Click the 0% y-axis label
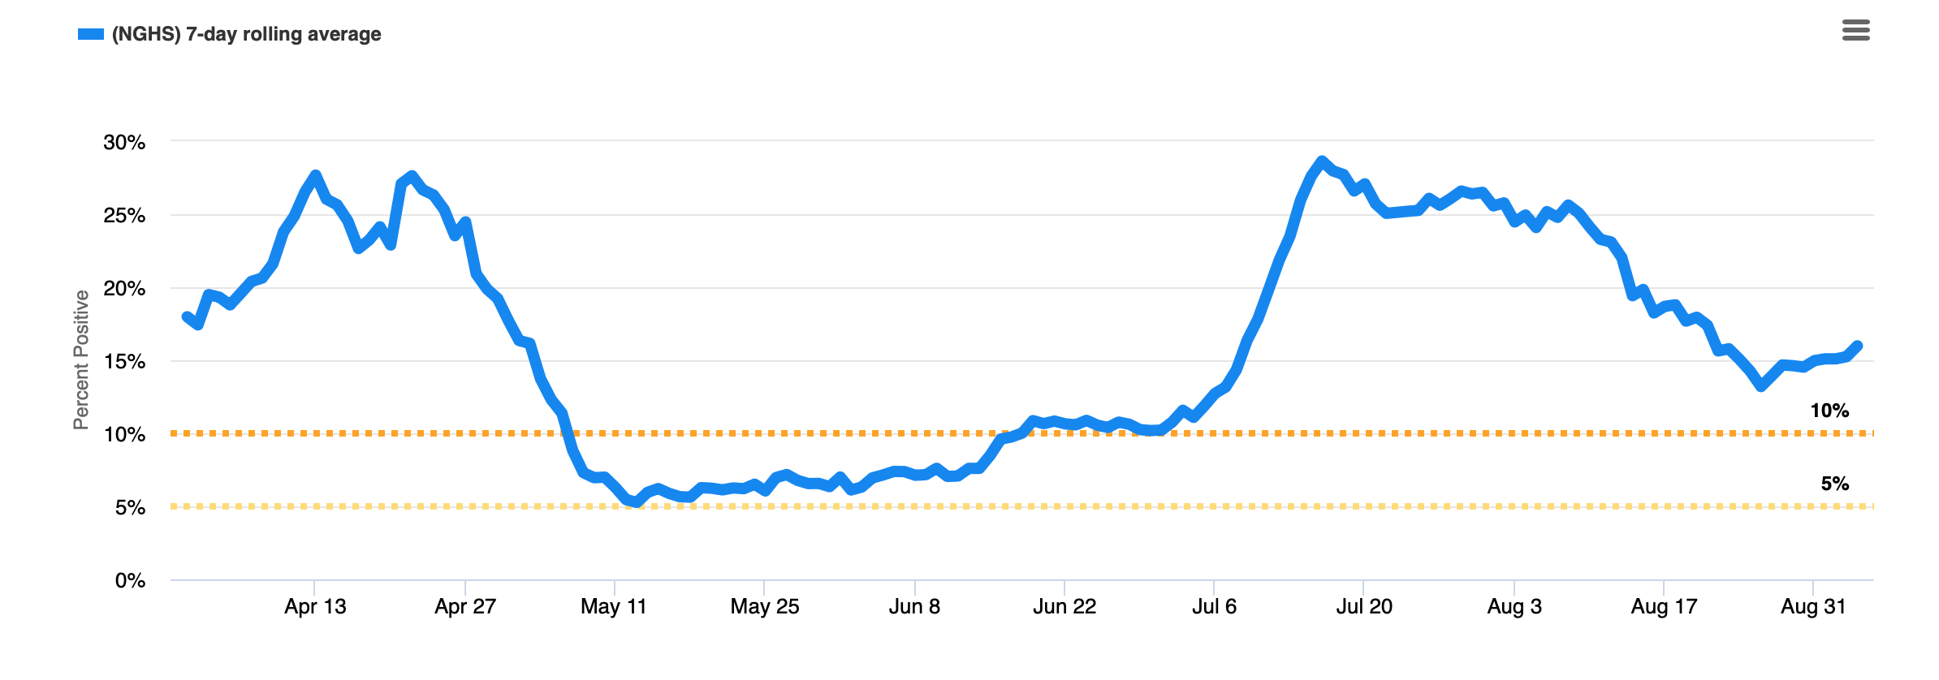 click(x=130, y=580)
